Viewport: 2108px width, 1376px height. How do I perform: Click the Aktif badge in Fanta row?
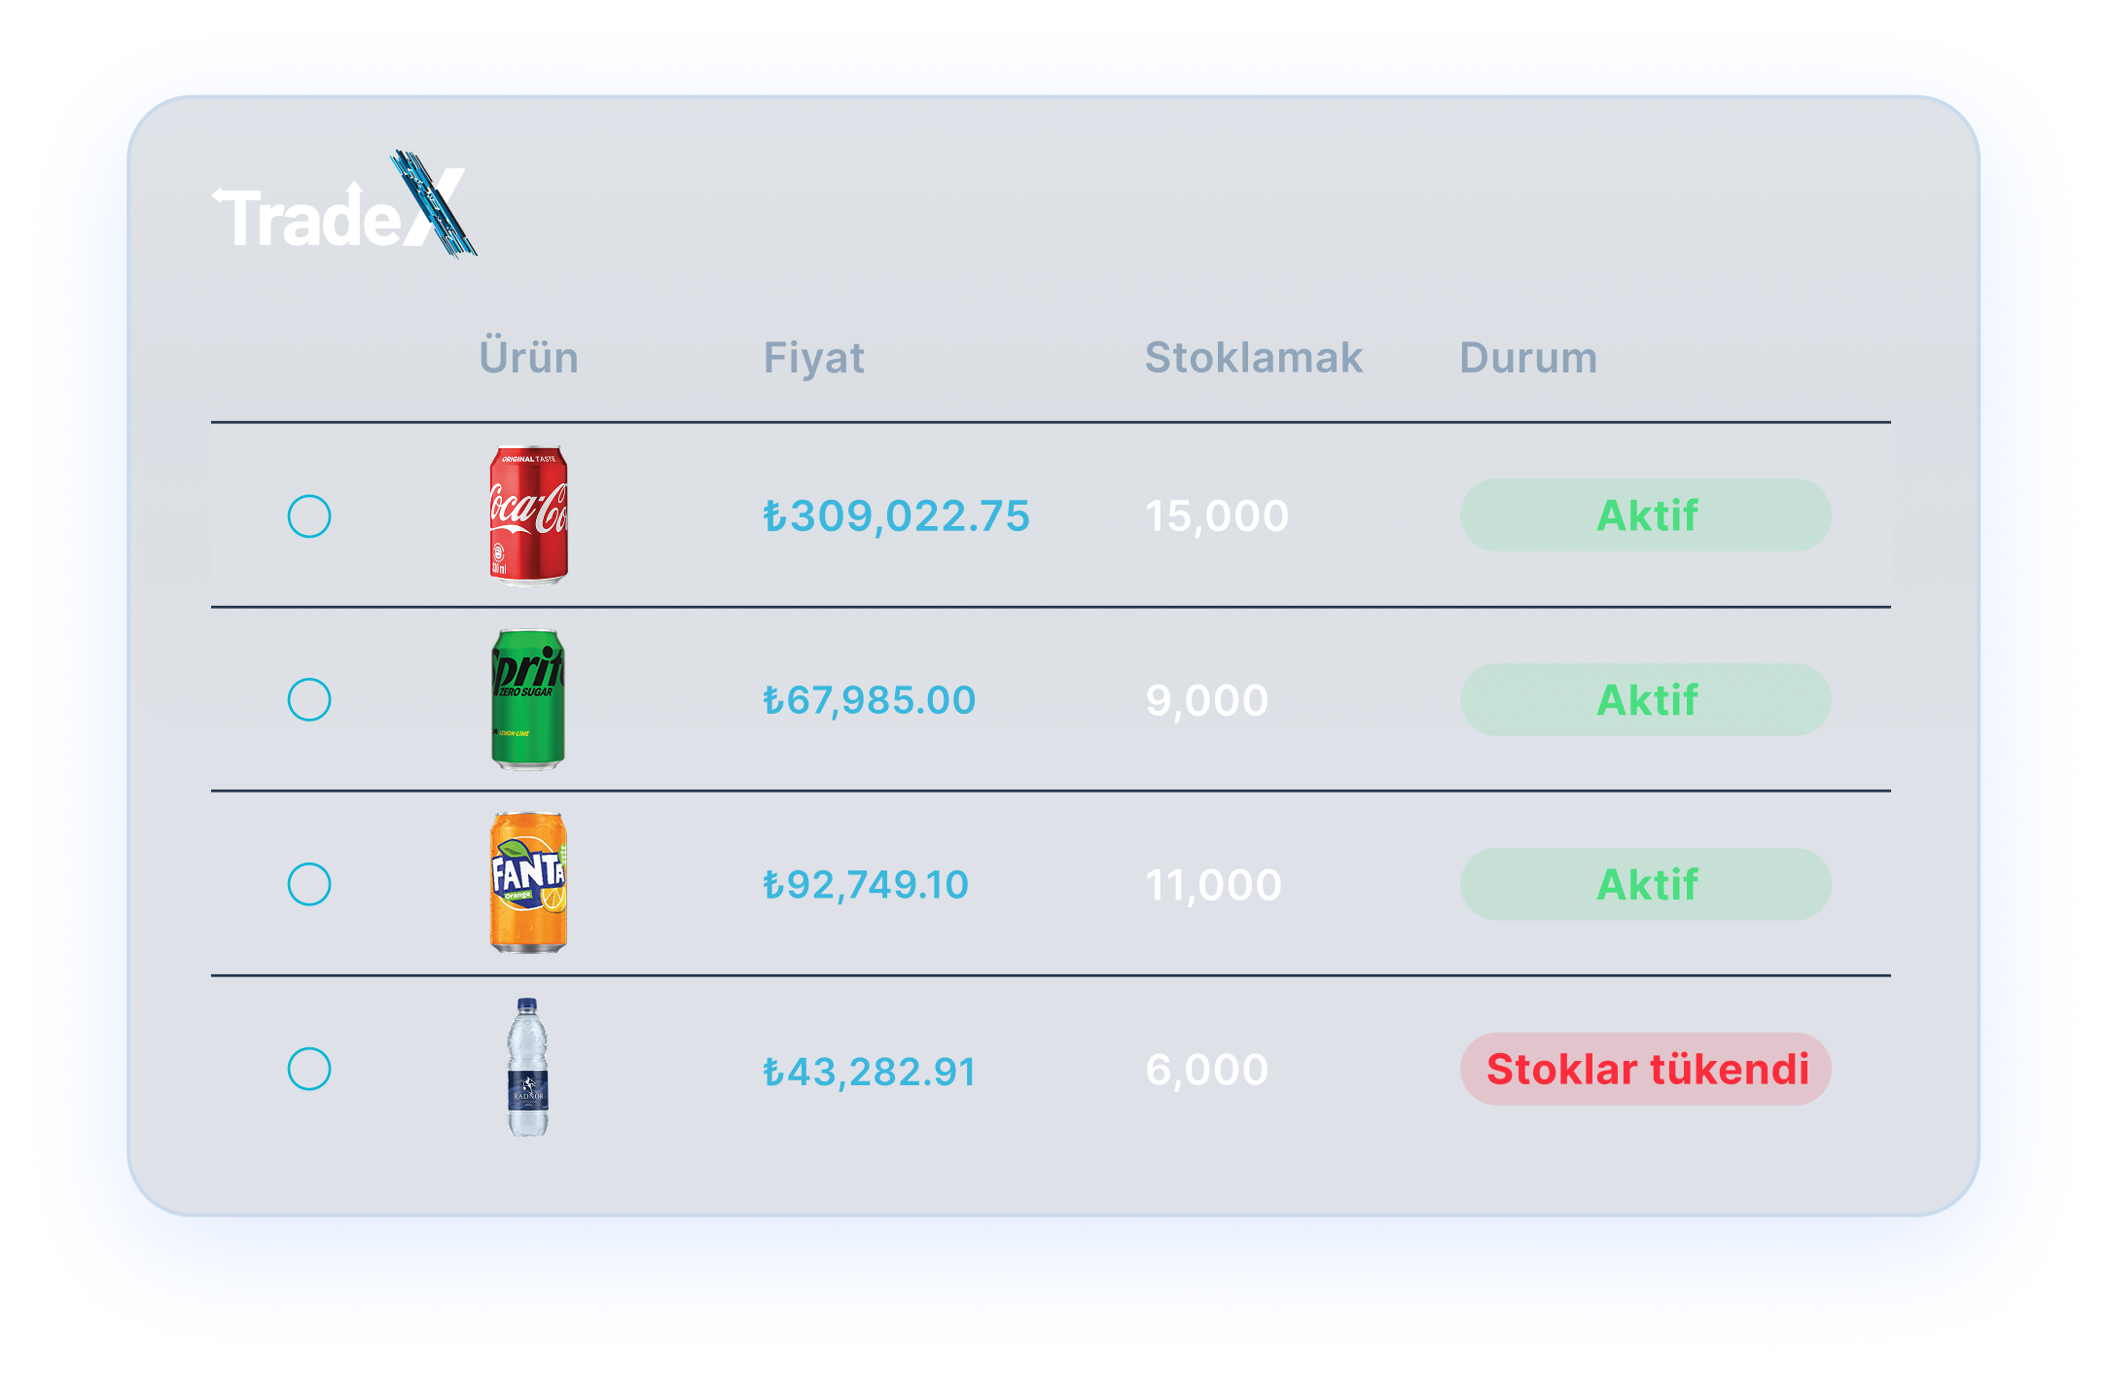click(x=1646, y=885)
